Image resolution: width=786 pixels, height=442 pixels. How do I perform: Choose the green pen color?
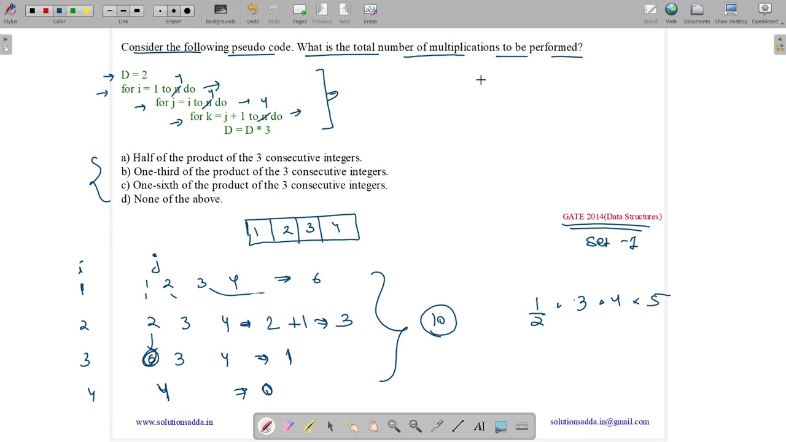72,10
